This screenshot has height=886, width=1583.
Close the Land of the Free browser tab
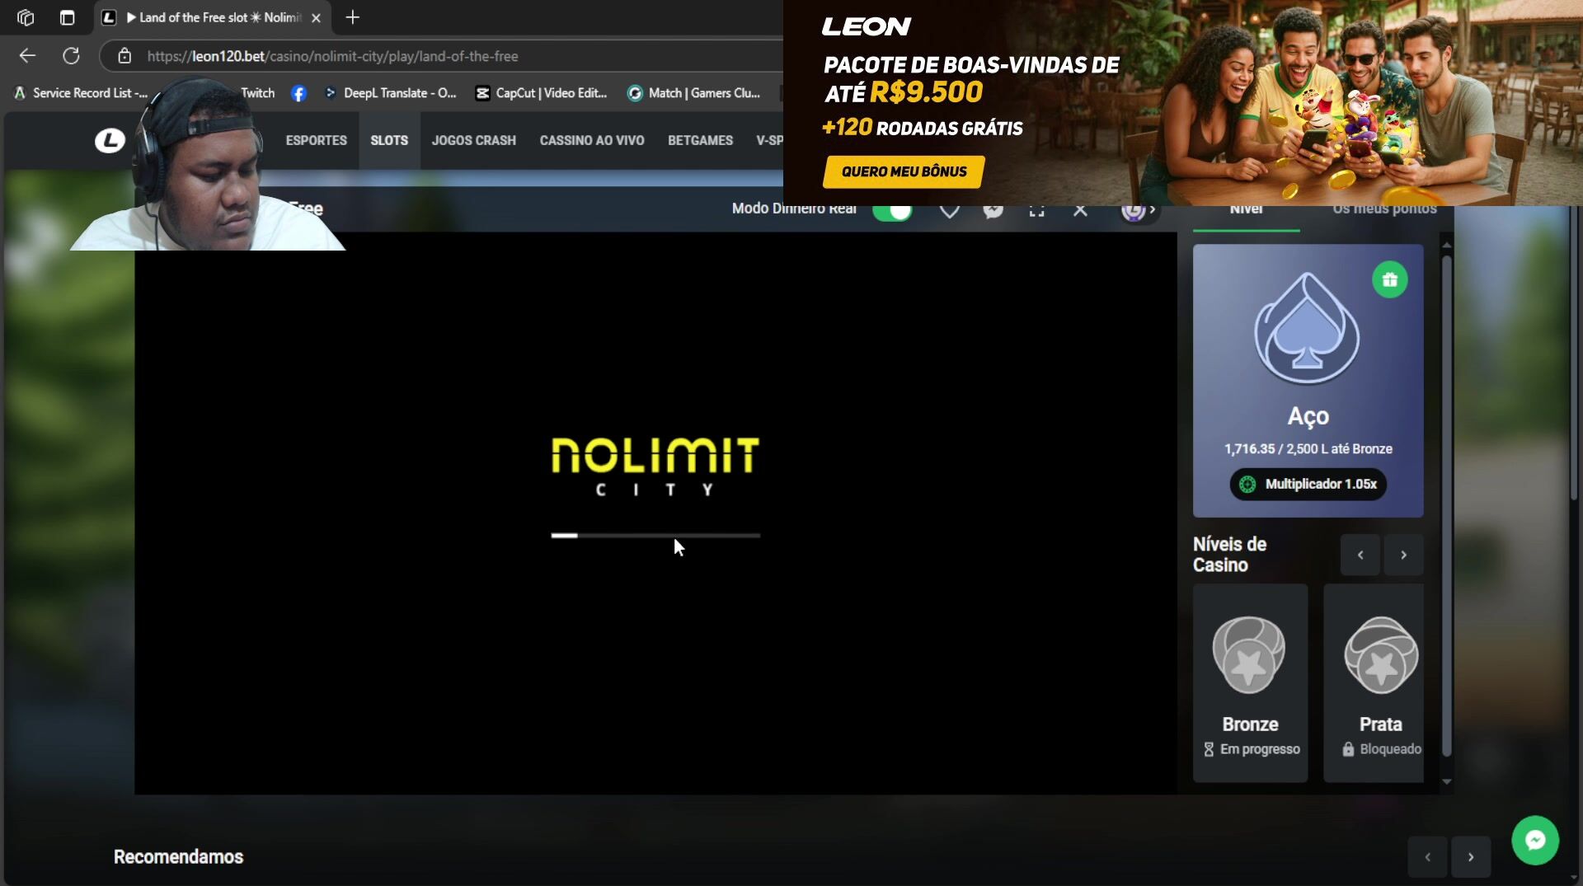coord(316,17)
